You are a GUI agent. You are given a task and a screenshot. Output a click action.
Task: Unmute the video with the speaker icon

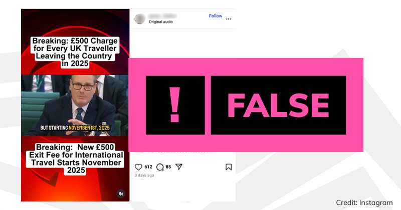[x=121, y=193]
